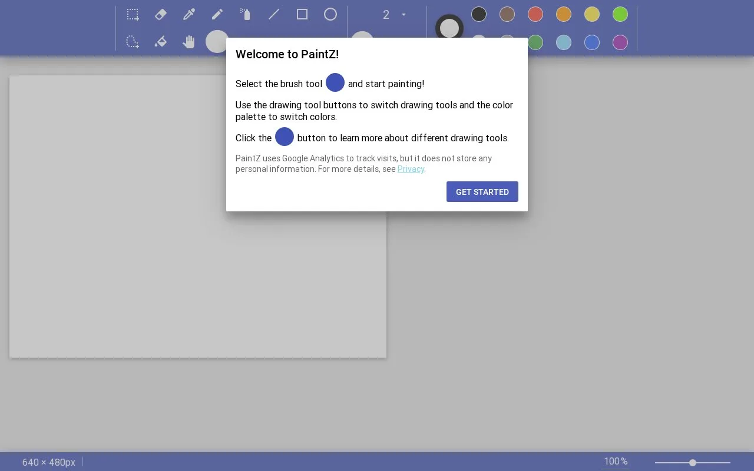Screen dimensions: 754x471
Task: Click the 100% zoom percentage field
Action: [x=616, y=462]
